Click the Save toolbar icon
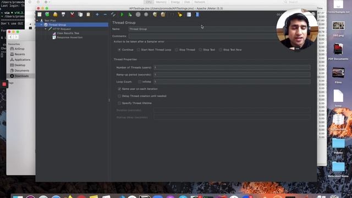Image resolution: width=352 pixels, height=198 pixels. pyautogui.click(x=63, y=15)
